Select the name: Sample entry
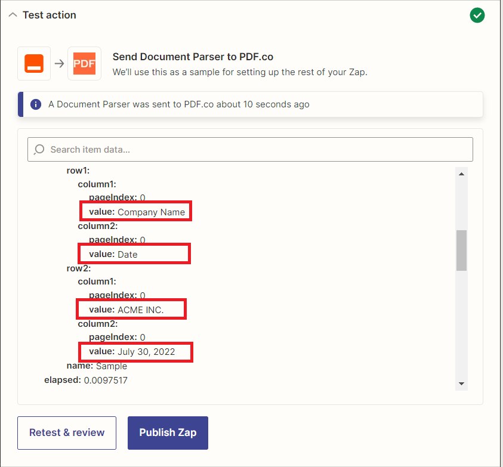The image size is (503, 467). tap(97, 366)
